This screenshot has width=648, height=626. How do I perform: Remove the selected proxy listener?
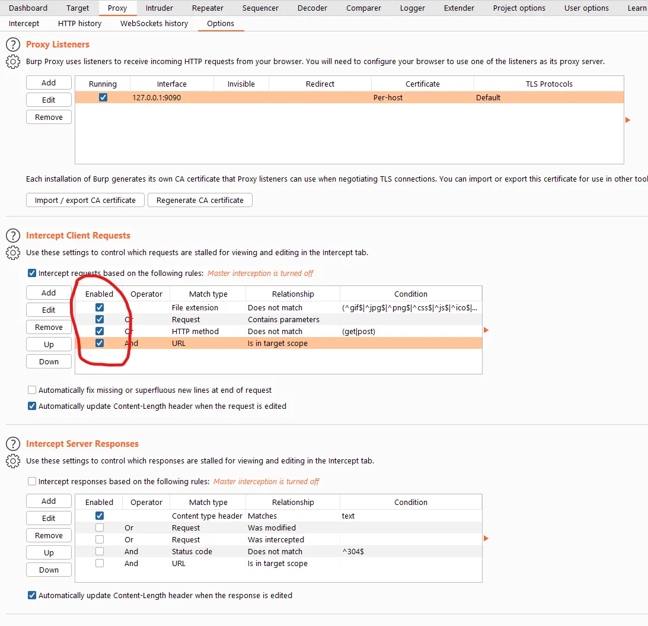click(49, 117)
